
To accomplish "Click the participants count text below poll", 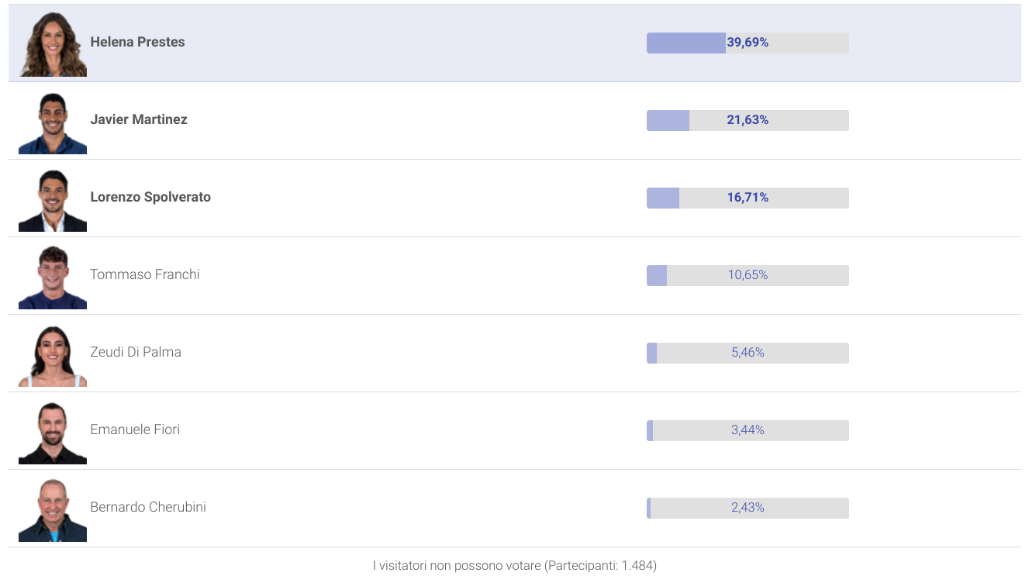I will tap(515, 565).
